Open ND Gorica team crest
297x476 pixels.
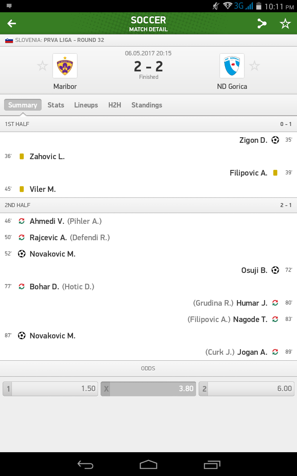(x=232, y=66)
